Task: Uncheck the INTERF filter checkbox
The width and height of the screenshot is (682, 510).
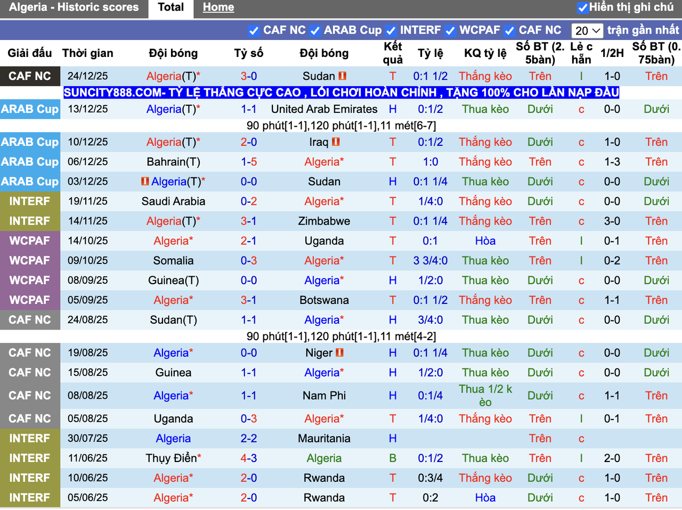Action: [x=391, y=31]
